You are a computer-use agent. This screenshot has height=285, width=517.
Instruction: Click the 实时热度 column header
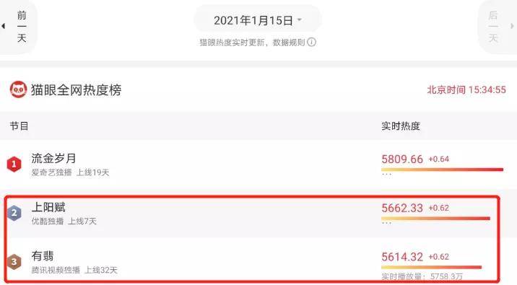[x=400, y=126]
